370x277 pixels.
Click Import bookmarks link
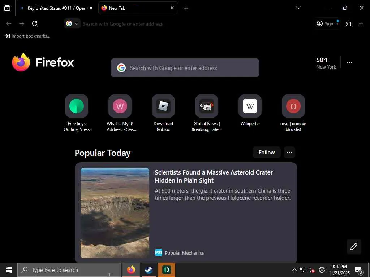27,36
